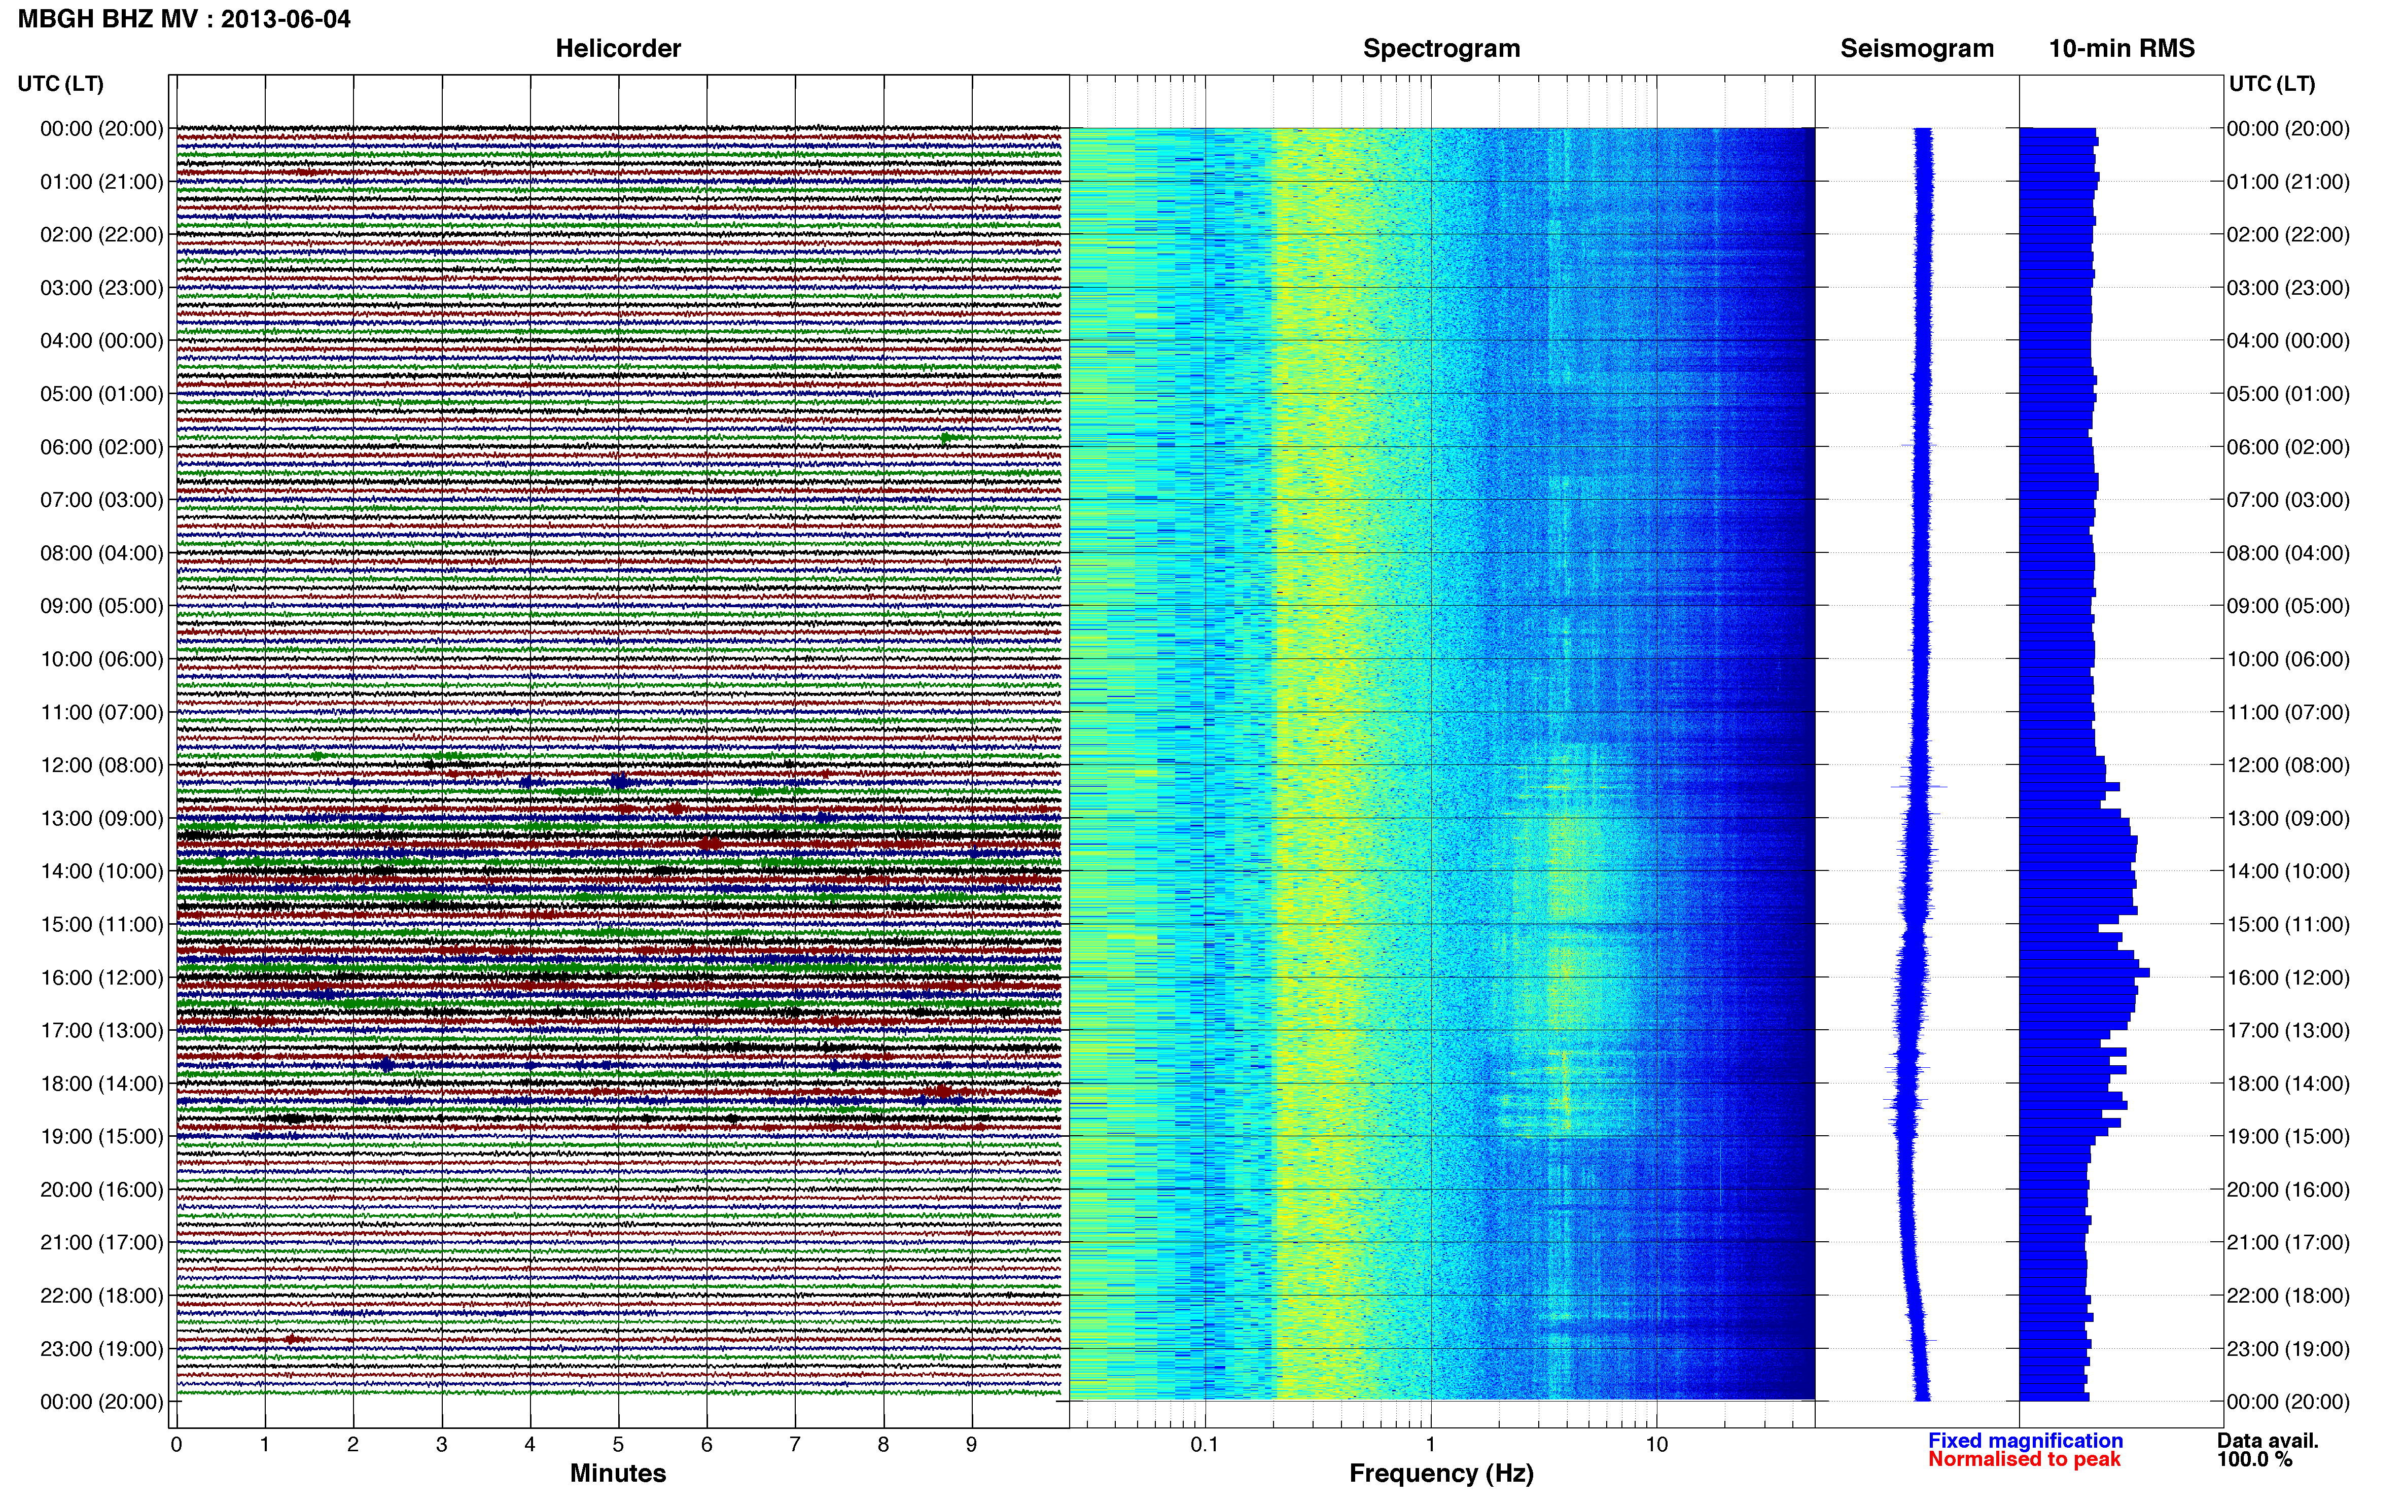Click right time label '07:00 (03:00)'
This screenshot has height=1503, width=2404.
[x=2288, y=500]
